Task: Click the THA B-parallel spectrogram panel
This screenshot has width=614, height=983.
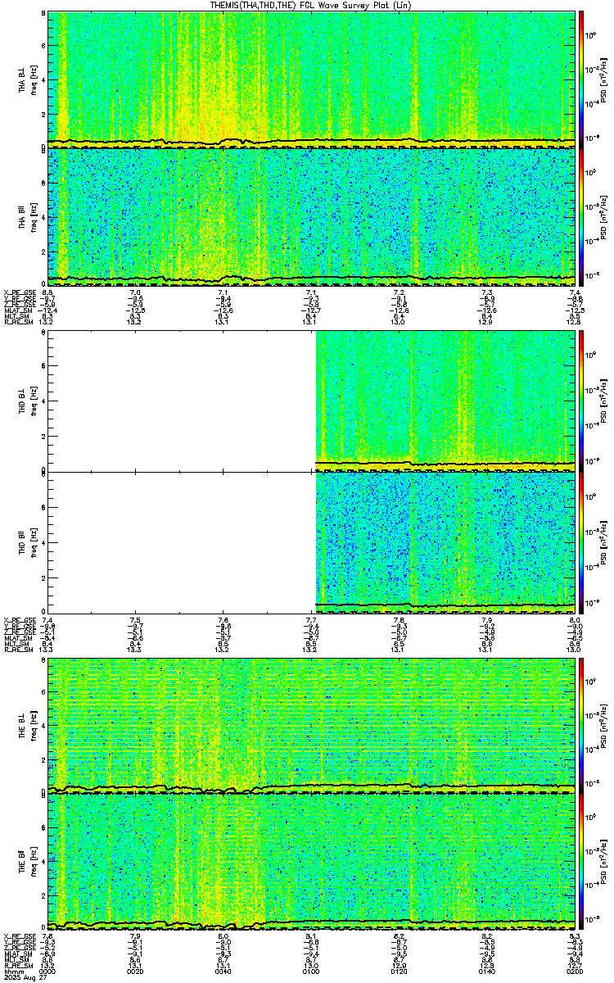Action: [x=311, y=215]
